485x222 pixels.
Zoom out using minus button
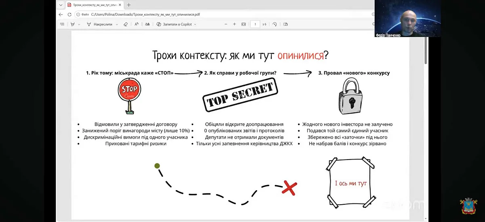[x=226, y=24]
